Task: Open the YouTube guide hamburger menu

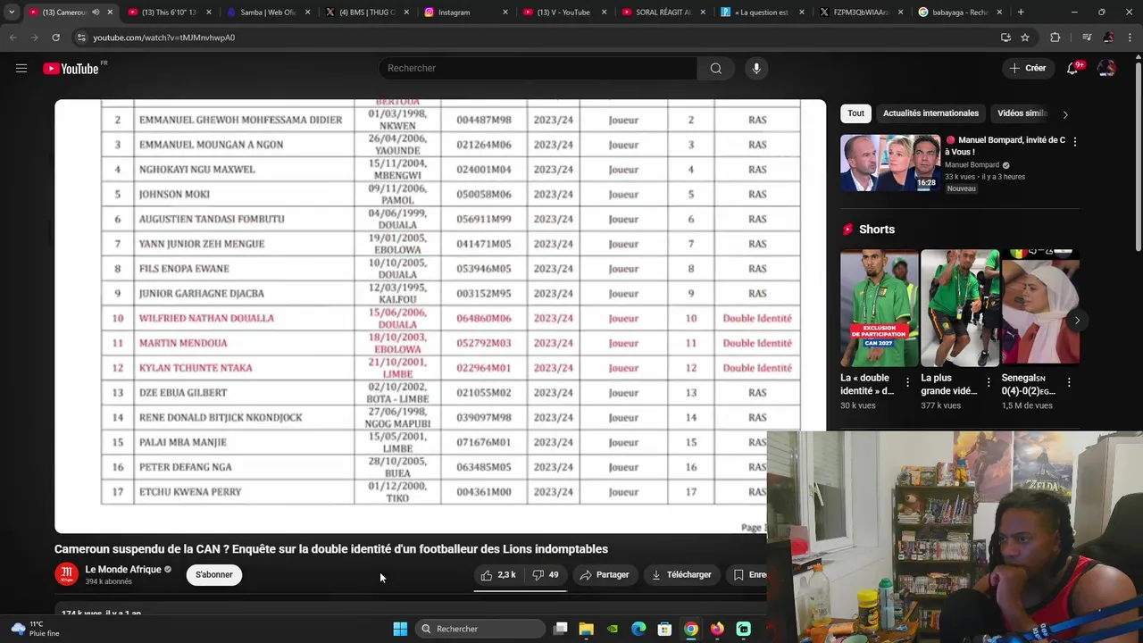Action: (x=21, y=68)
